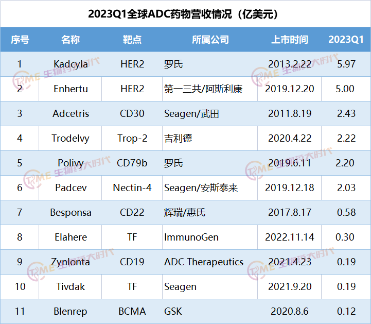Select the launch date 2019.6.11
This screenshot has width=371, height=324.
(x=290, y=163)
